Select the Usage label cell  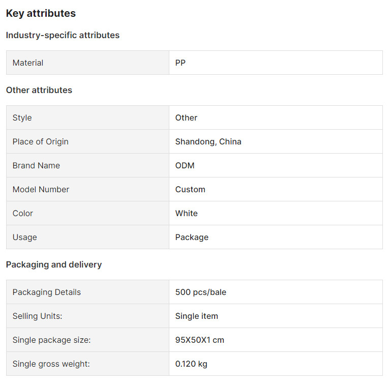pos(87,237)
